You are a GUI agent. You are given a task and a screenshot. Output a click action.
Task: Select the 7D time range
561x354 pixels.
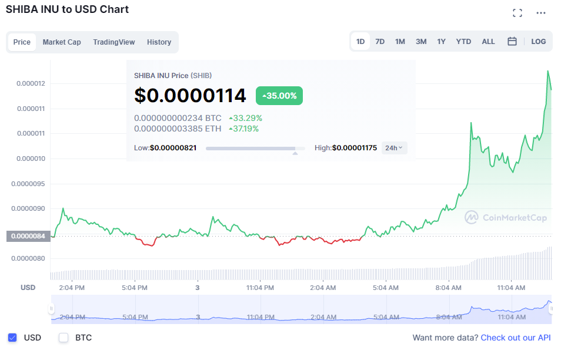(380, 42)
